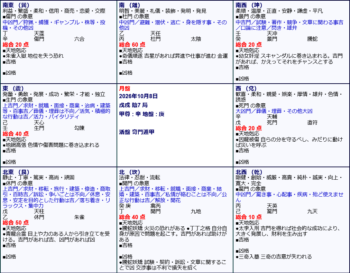Click the blue 大凶門／葬儀 description
Viewport: 350px width, 273px height.
click(x=274, y=111)
